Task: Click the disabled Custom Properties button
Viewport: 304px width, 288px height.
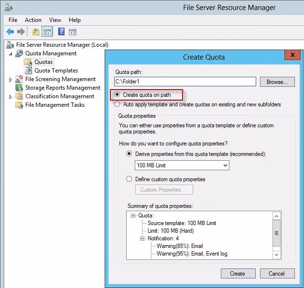Action: pyautogui.click(x=164, y=190)
